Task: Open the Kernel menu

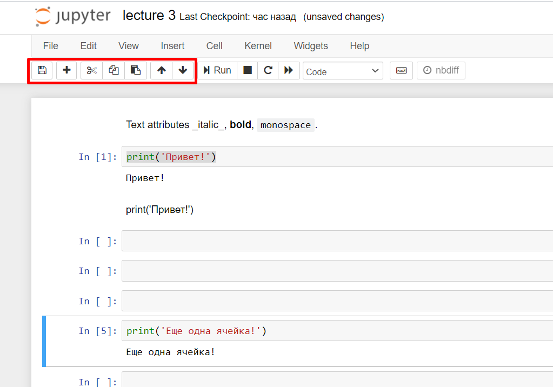Action: pos(258,46)
